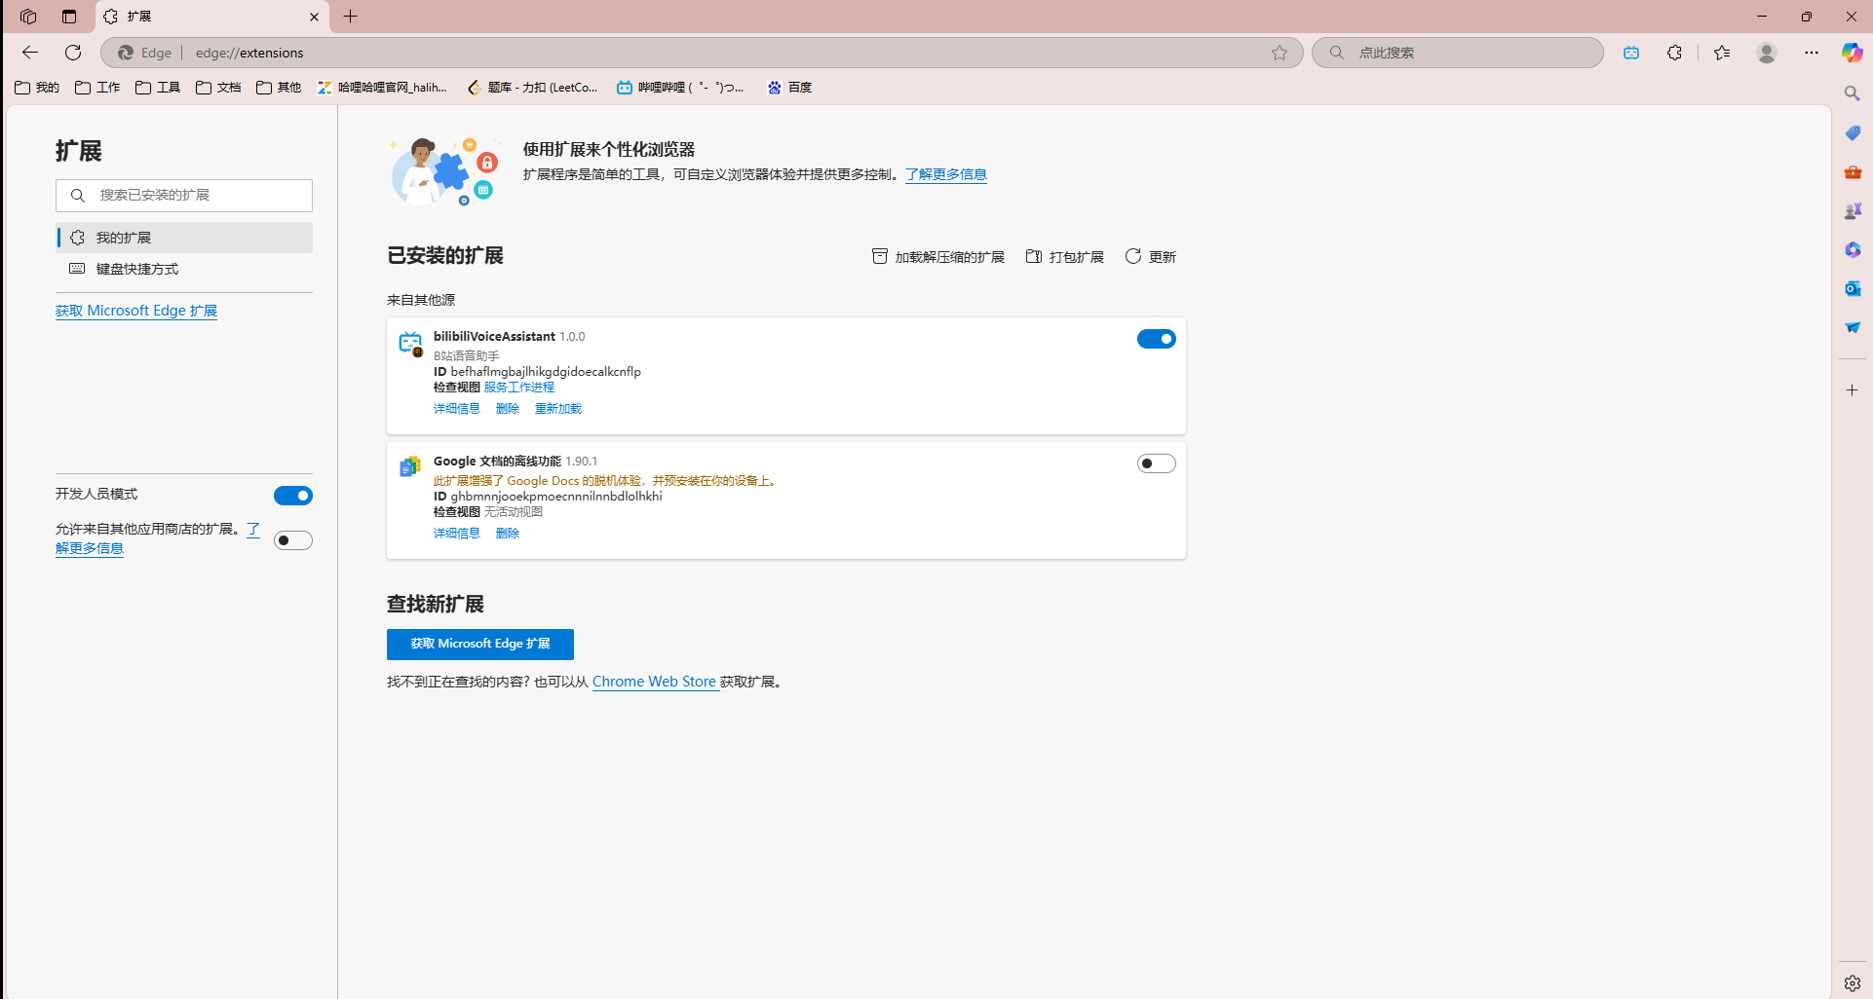
Task: Open the workspaces icon in the title bar
Action: (x=28, y=17)
